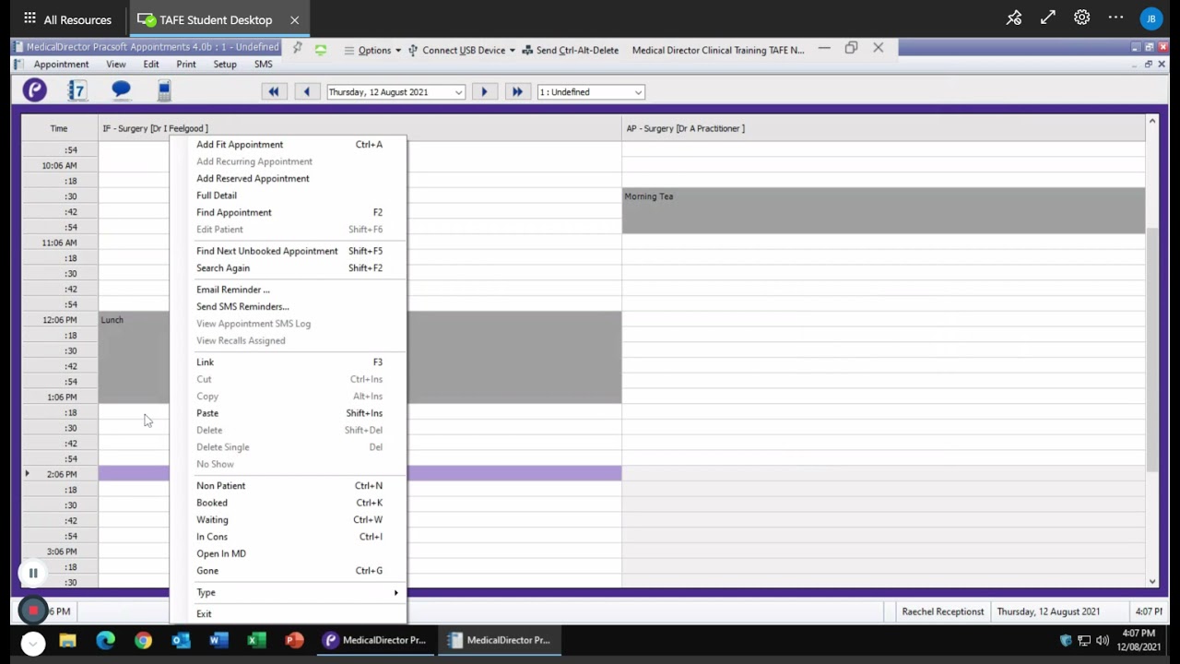
Task: Click the mobile phone SMS toolbar icon
Action: [x=164, y=89]
